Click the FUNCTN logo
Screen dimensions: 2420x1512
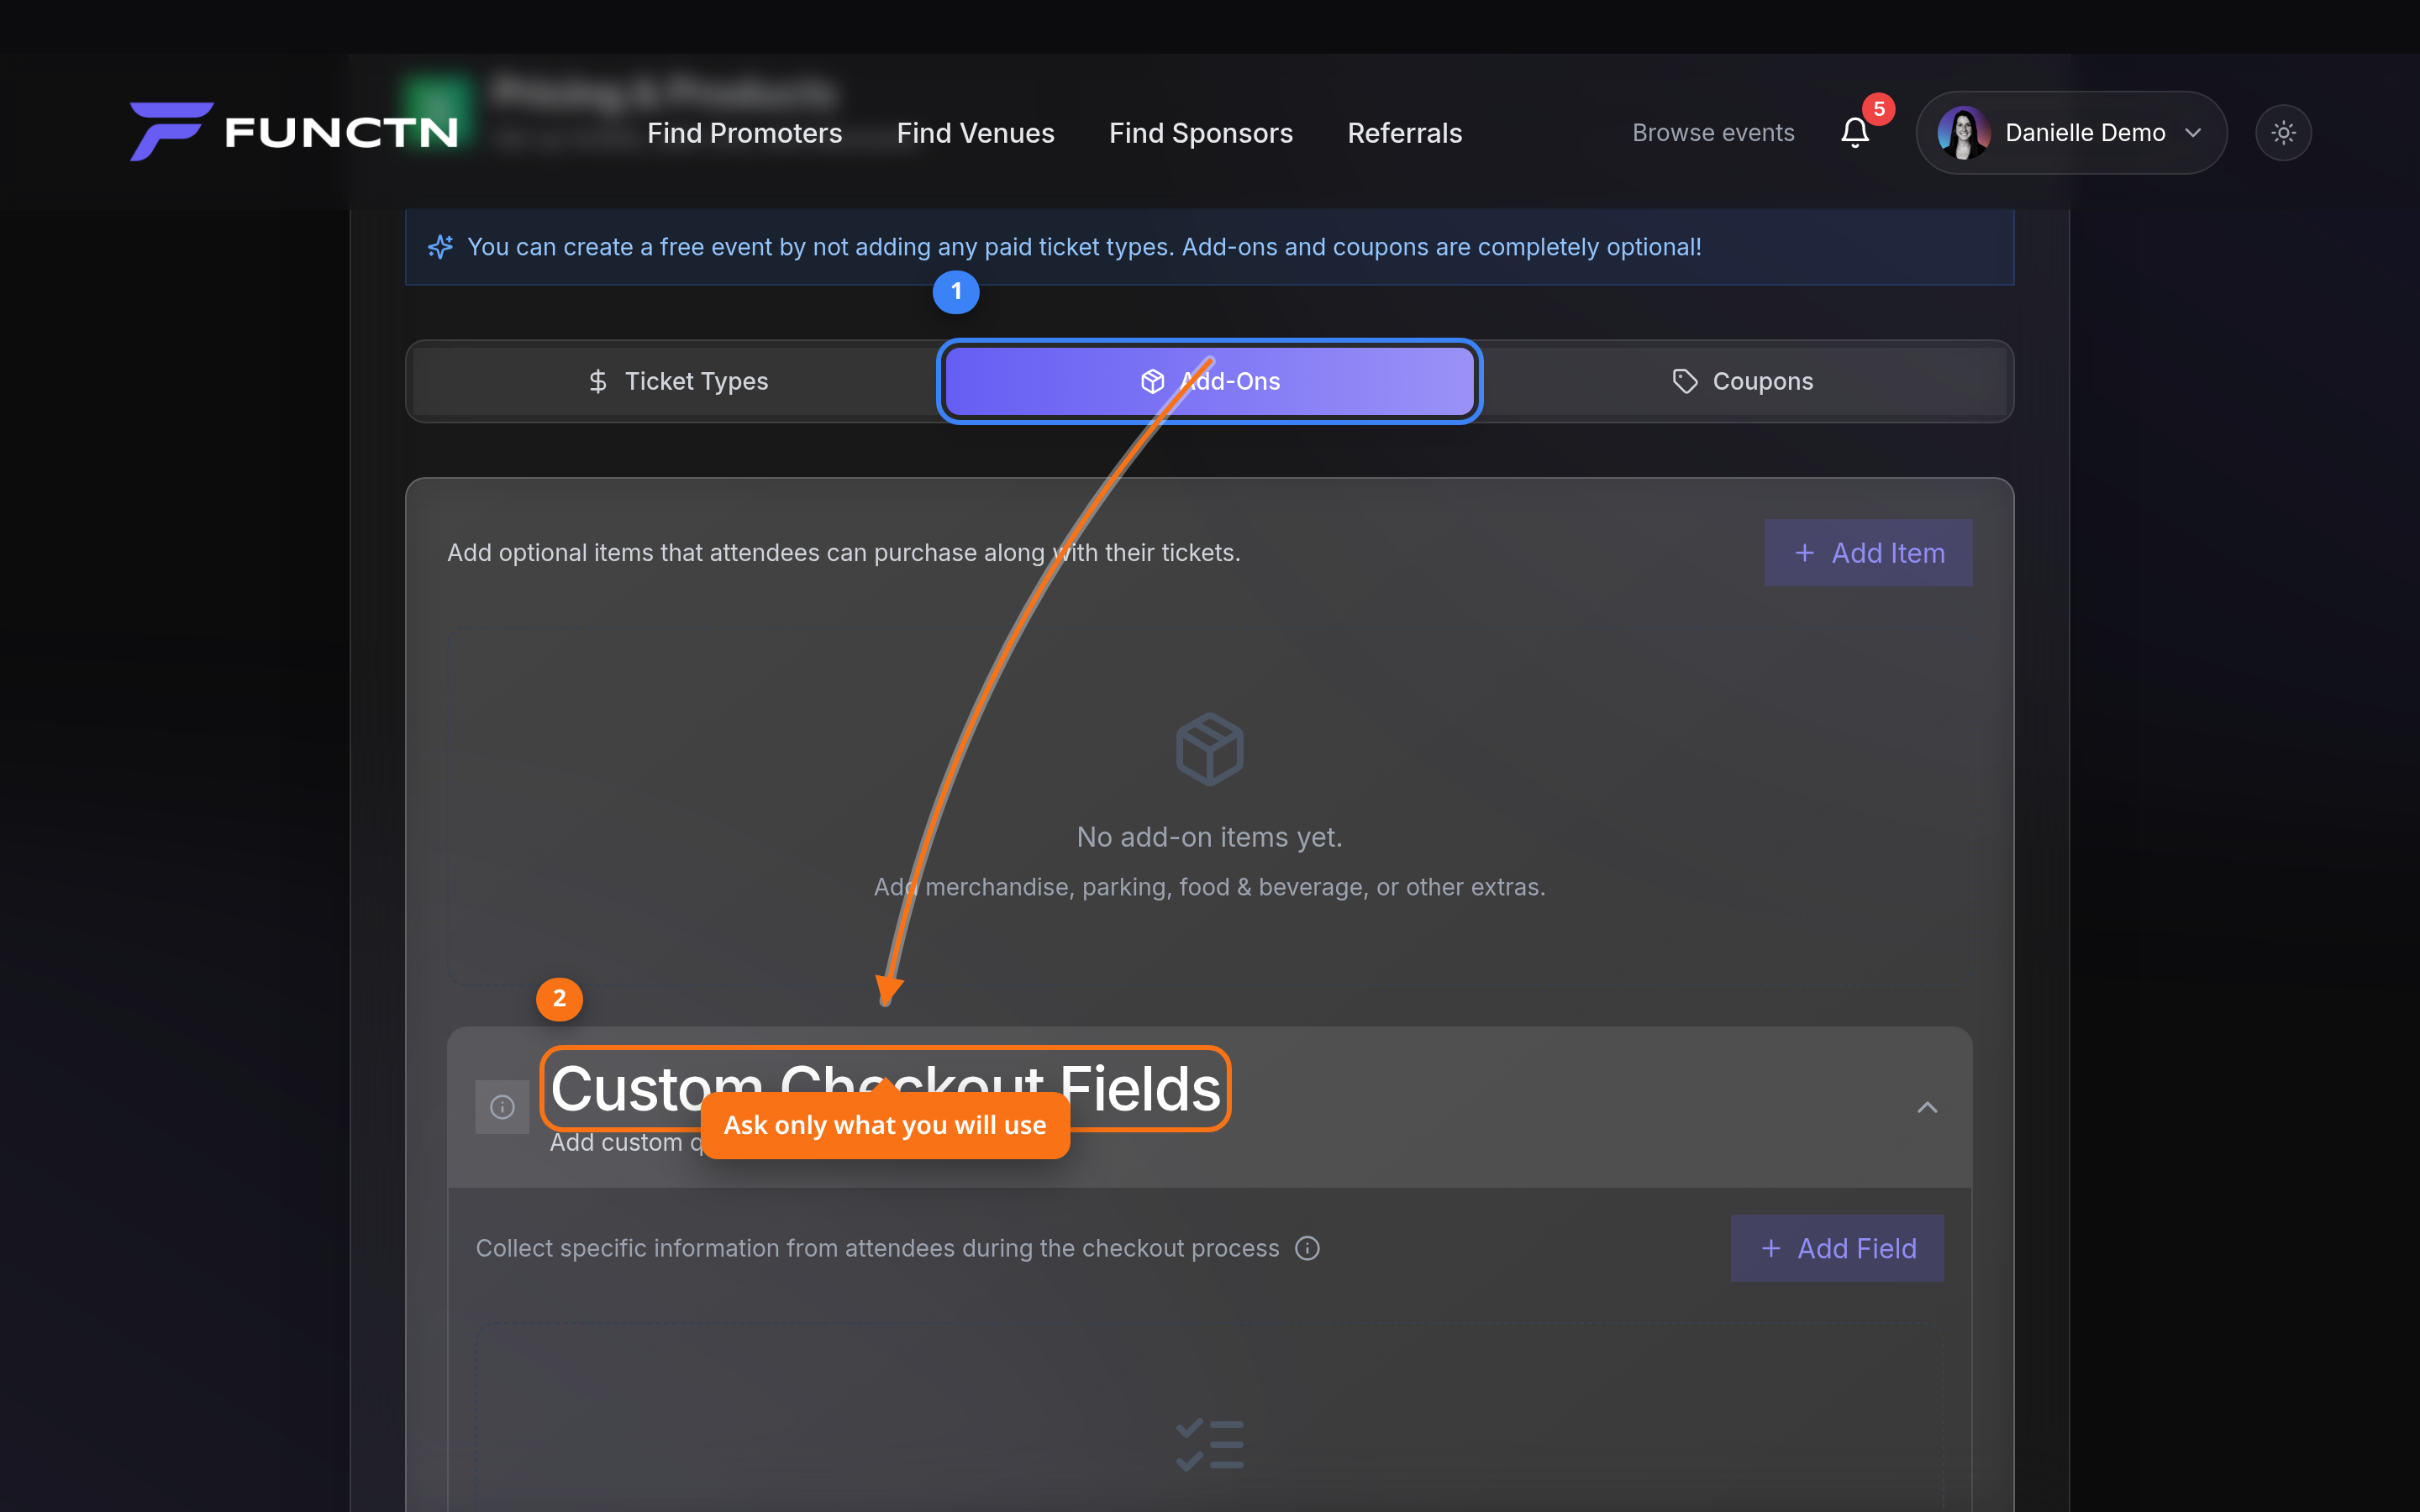tap(293, 131)
